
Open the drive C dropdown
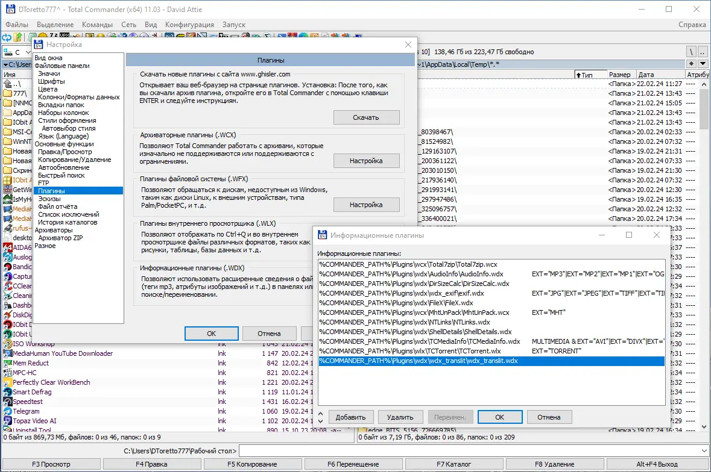(28, 52)
